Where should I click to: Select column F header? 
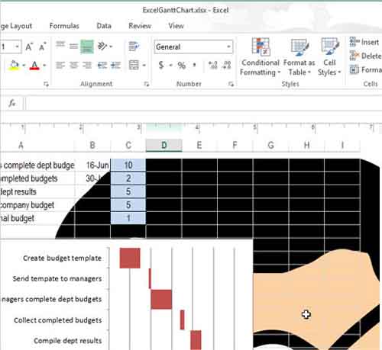(x=235, y=146)
